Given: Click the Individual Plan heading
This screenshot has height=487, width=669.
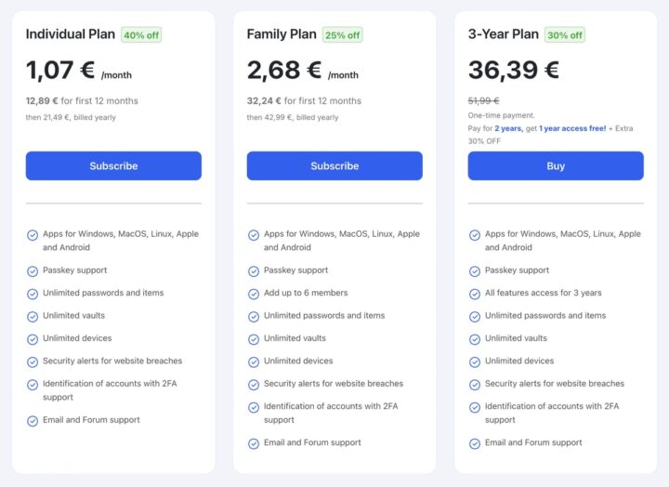Looking at the screenshot, I should [71, 34].
